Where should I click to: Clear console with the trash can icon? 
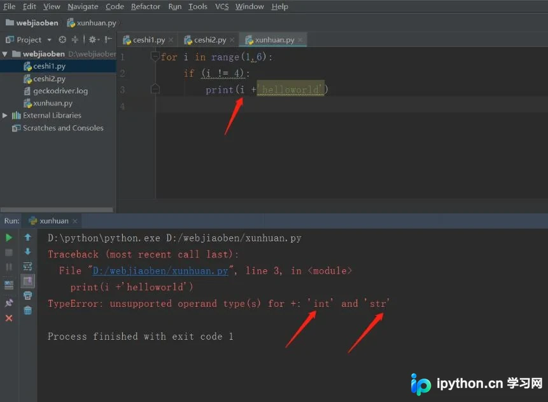27,311
